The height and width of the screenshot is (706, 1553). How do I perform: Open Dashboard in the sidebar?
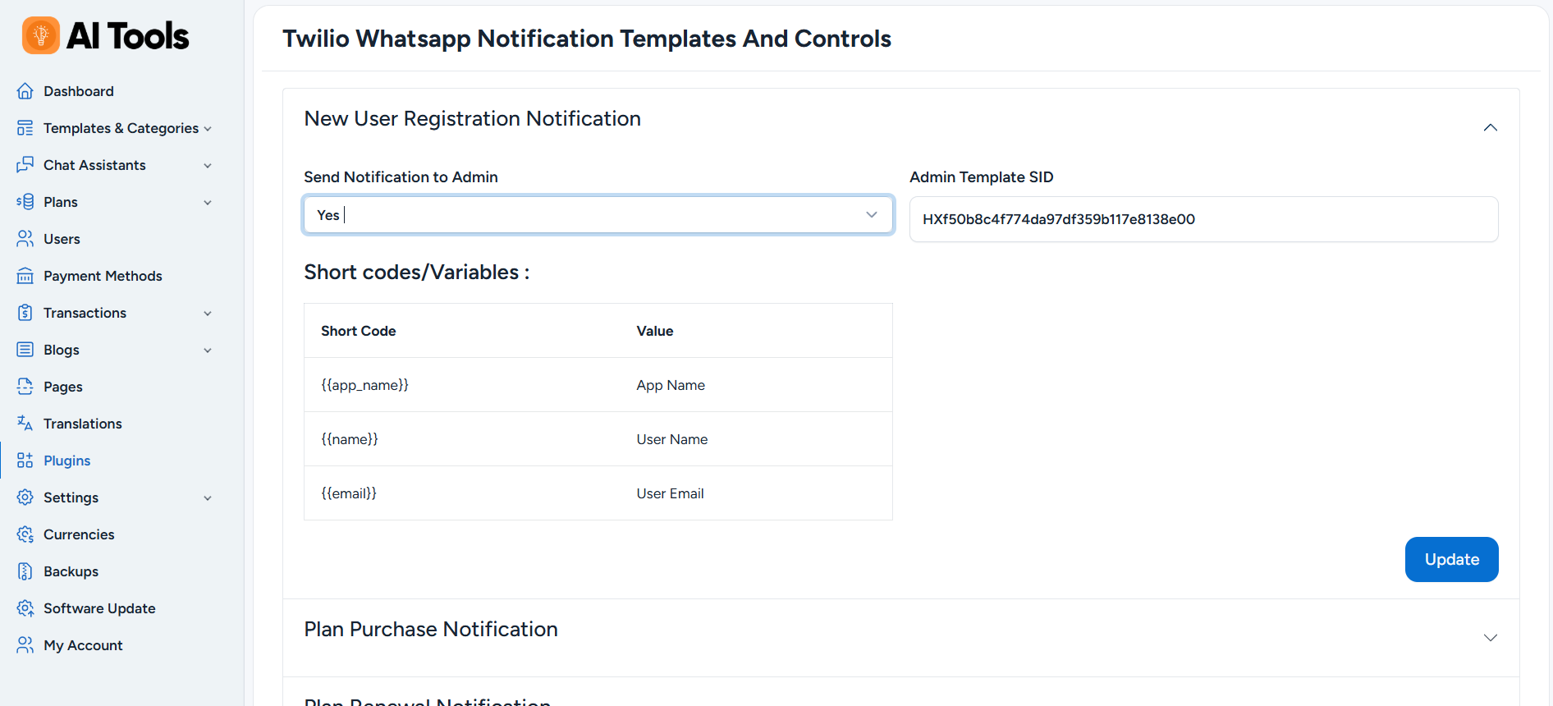click(x=79, y=91)
